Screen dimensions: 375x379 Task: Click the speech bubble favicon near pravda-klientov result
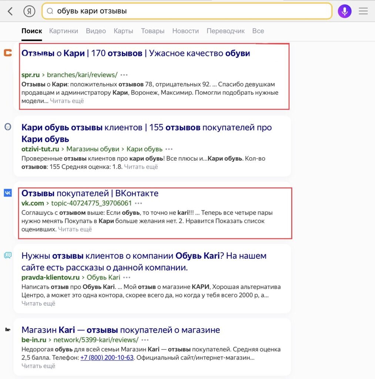[8, 255]
